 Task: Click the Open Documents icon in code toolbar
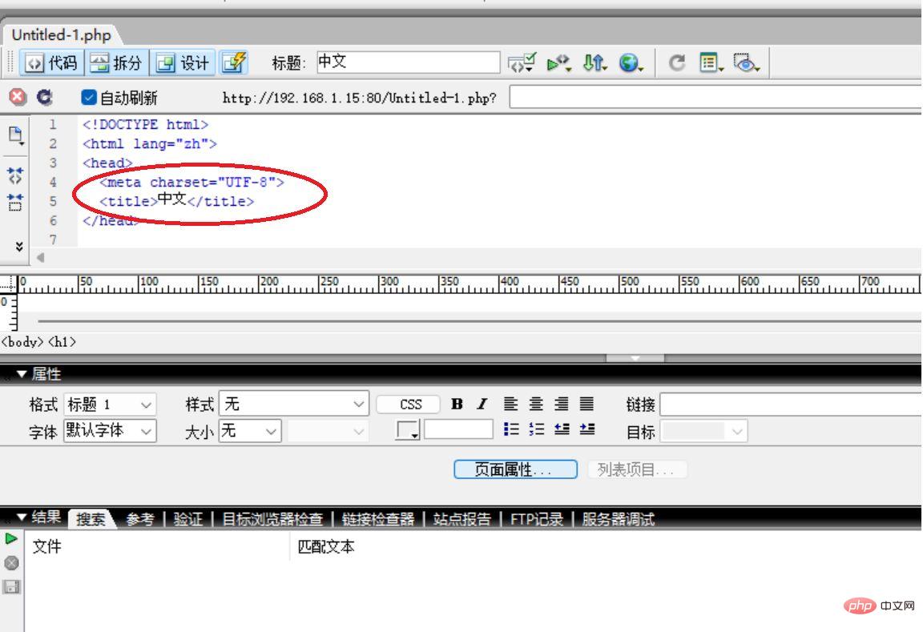pos(15,135)
